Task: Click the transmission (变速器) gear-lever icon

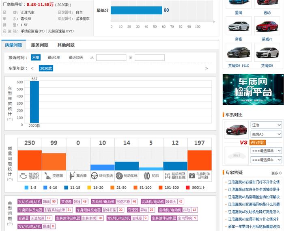Action: (x=47, y=176)
